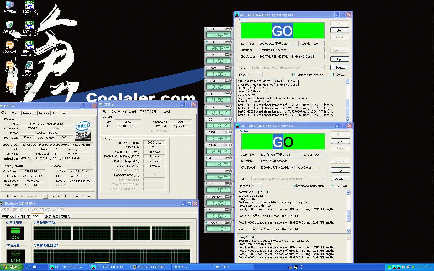Click the keyboard icon in language bar
The image size is (434, 271).
tap(290, 267)
